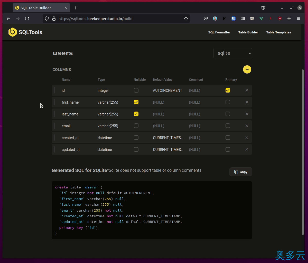
Task: Click the page vertical scrollbar thumb
Action: 303,152
